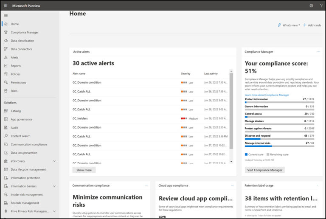This screenshot has height=219, width=326.
Task: Open Policies in navigation
Action: click(x=16, y=74)
